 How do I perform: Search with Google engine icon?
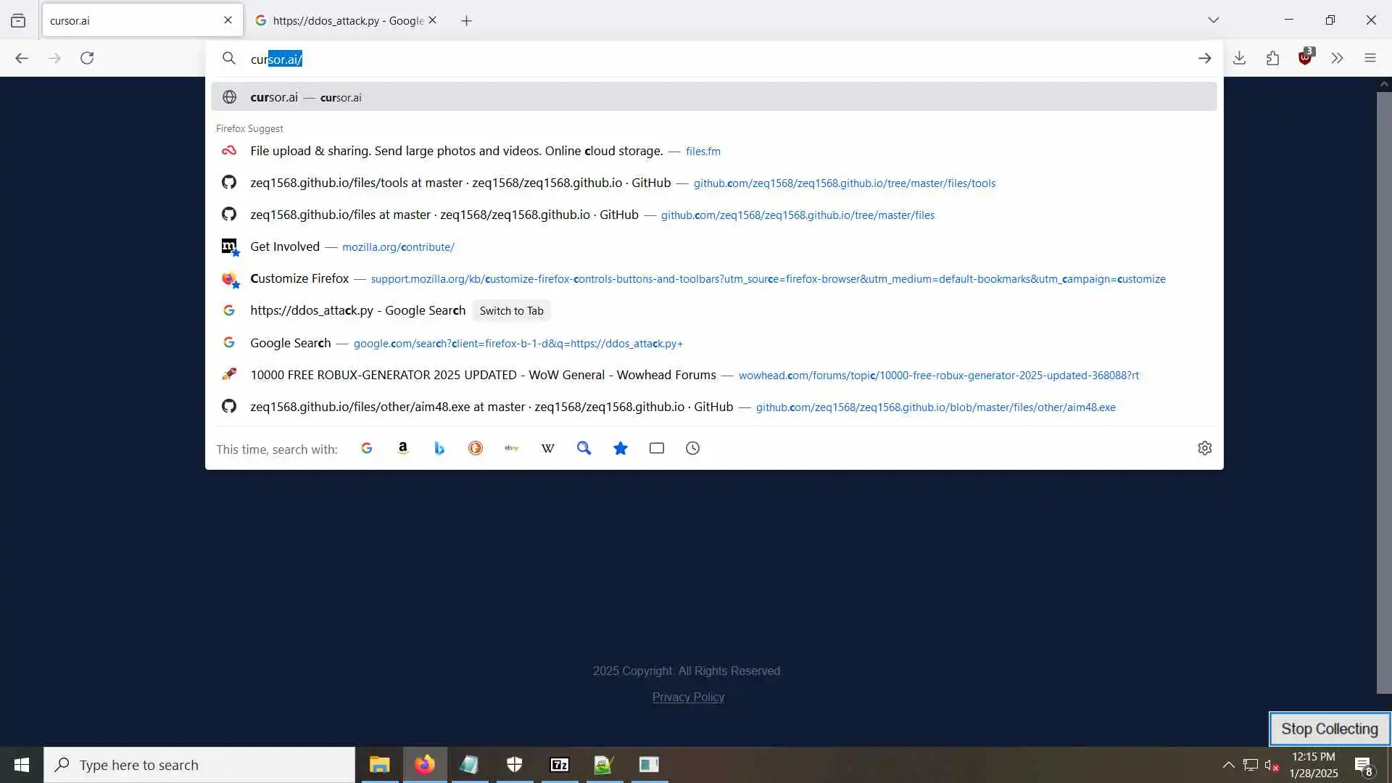tap(367, 449)
